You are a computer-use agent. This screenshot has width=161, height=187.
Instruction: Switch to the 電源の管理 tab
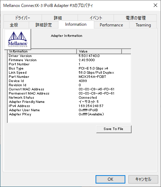pyautogui.click(x=136, y=18)
